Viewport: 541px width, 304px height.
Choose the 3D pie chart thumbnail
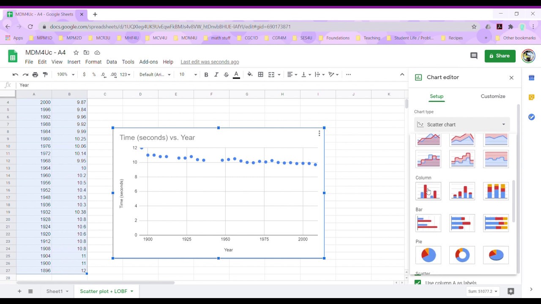tap(496, 255)
